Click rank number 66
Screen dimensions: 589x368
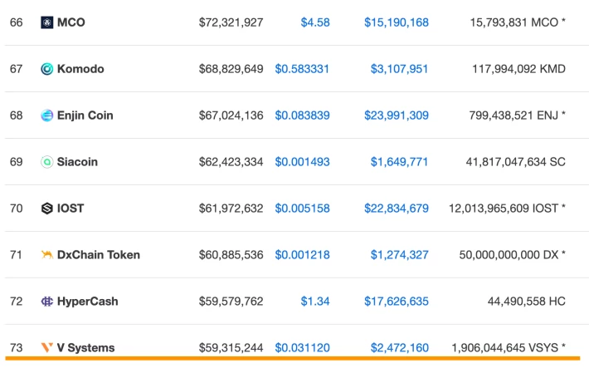(16, 22)
